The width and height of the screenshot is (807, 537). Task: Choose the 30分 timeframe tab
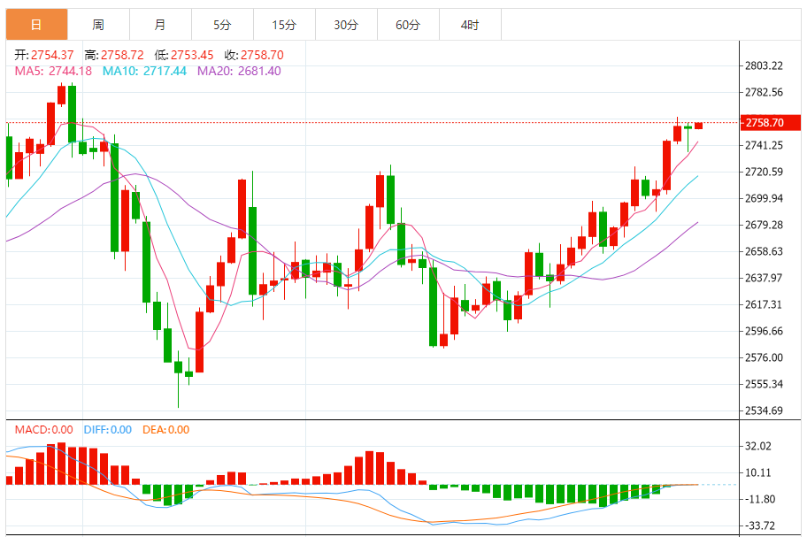[x=346, y=24]
